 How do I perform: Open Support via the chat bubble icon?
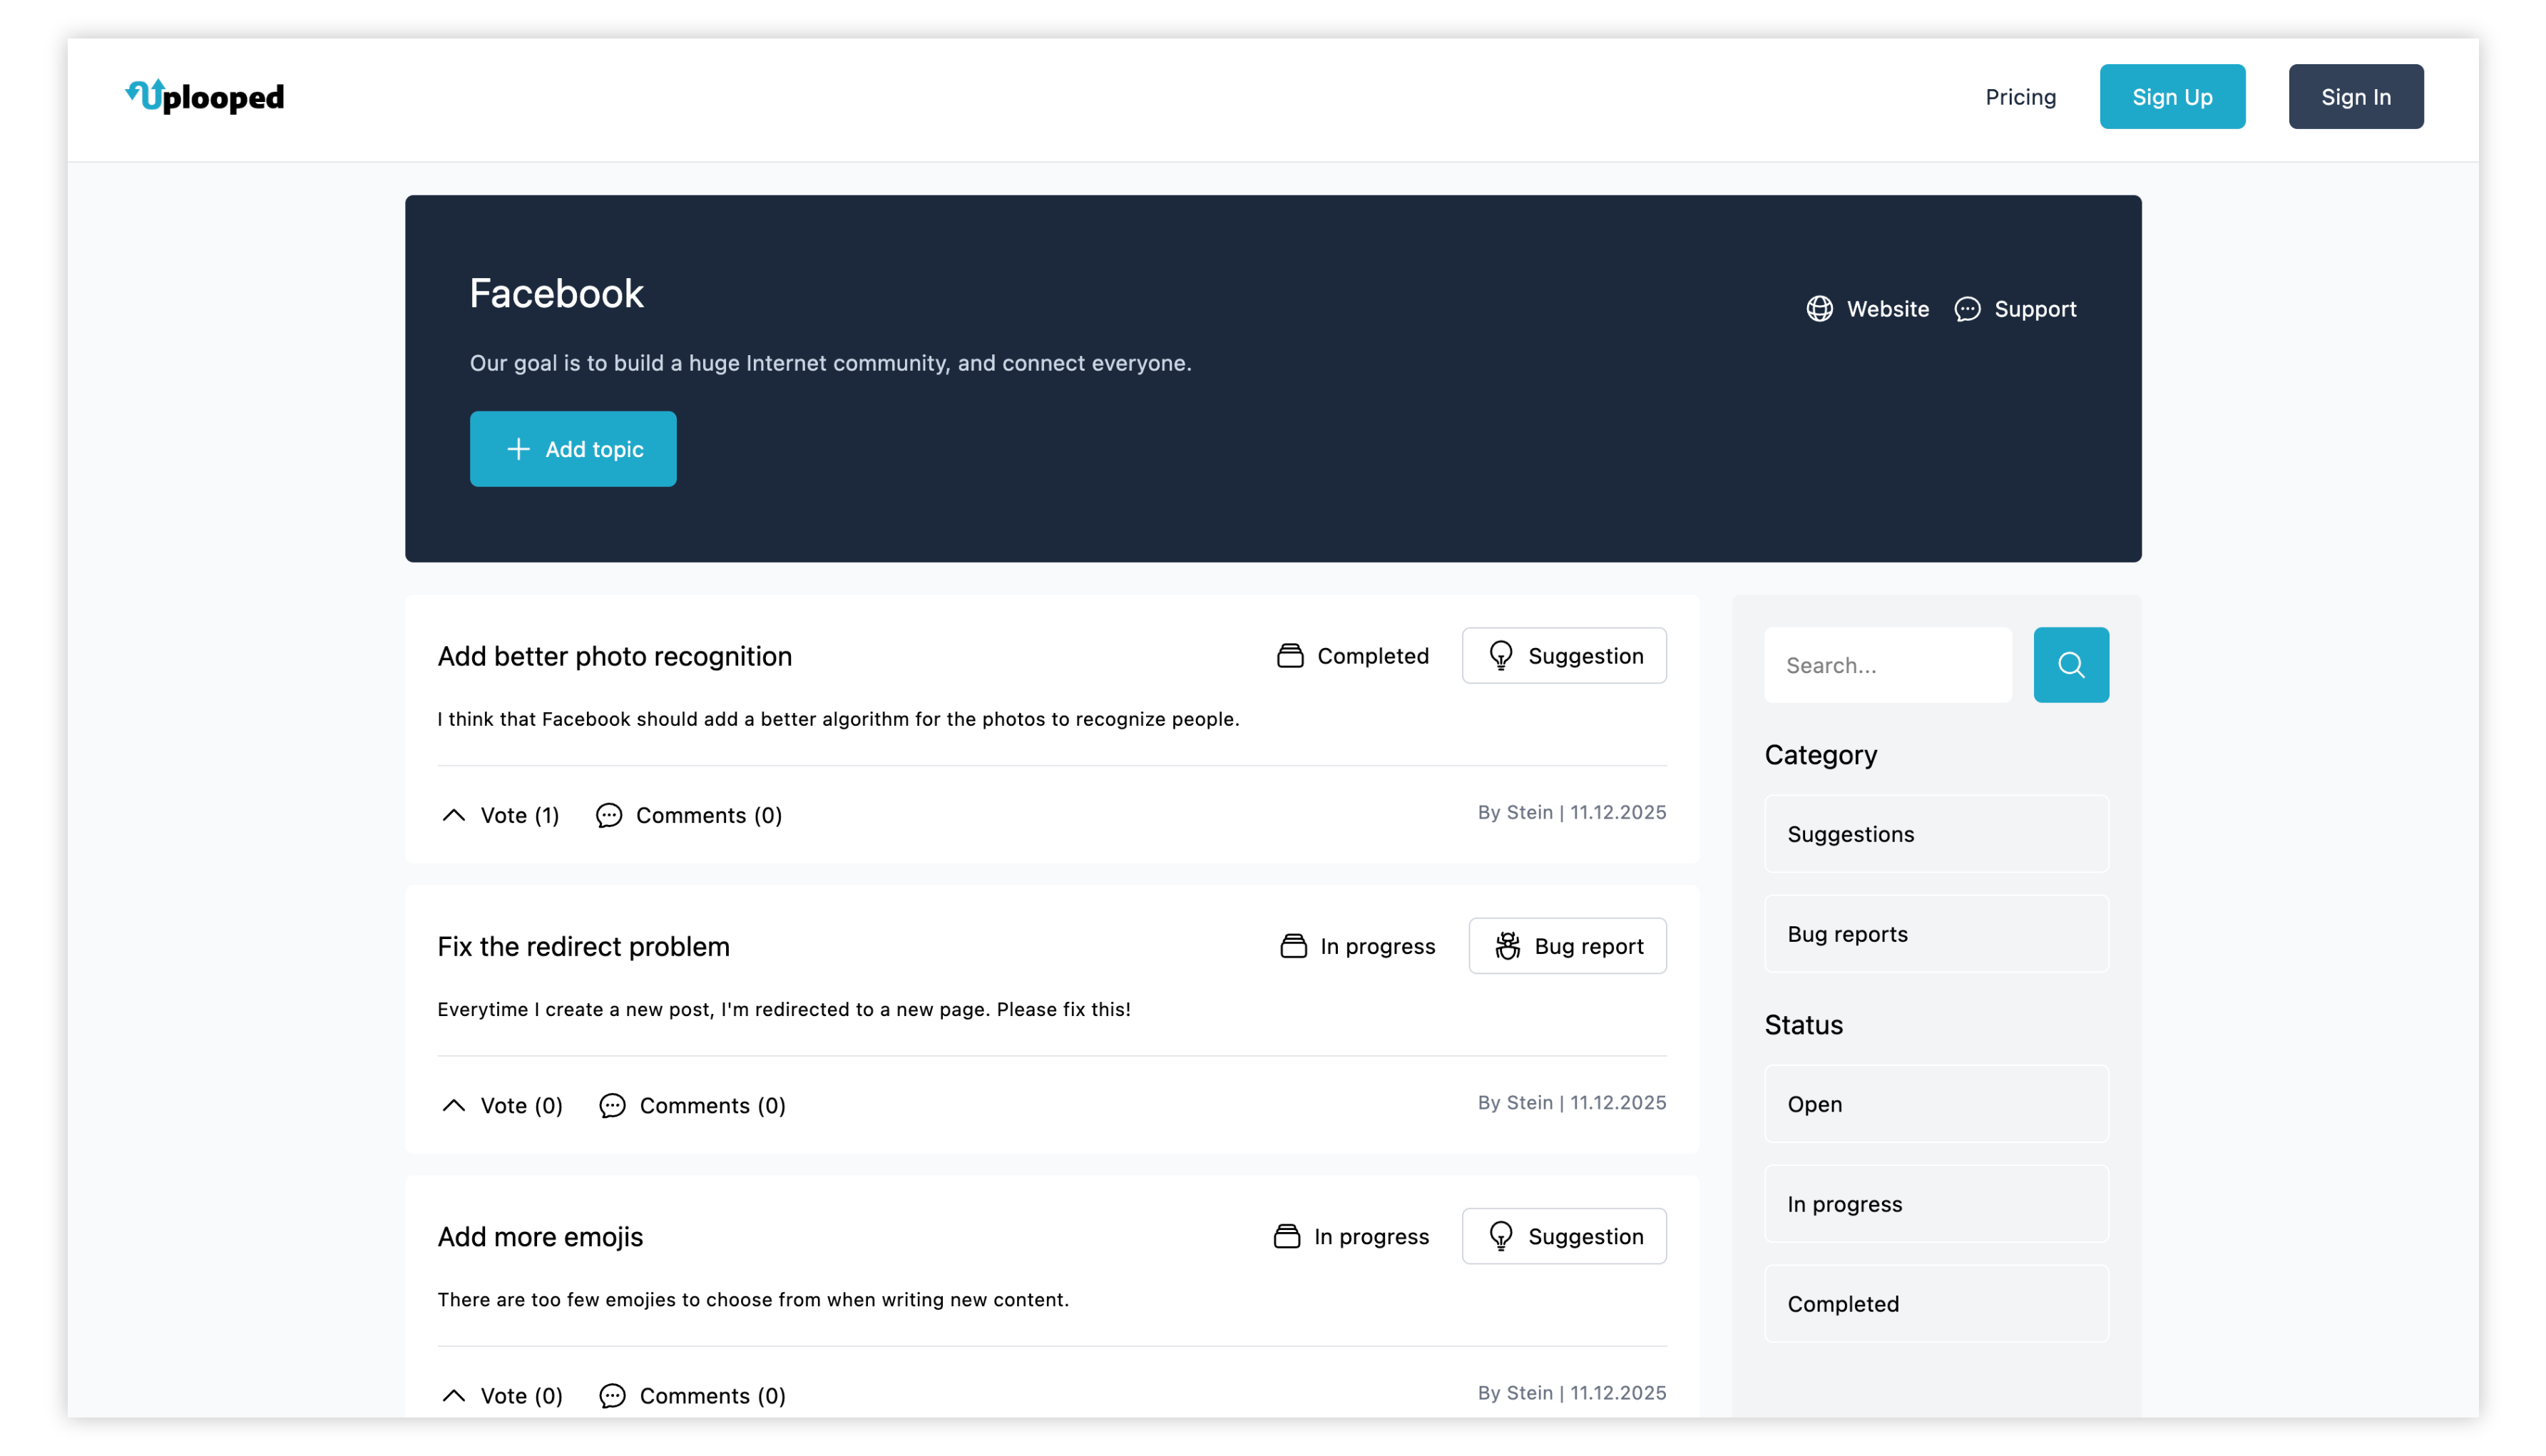1967,310
